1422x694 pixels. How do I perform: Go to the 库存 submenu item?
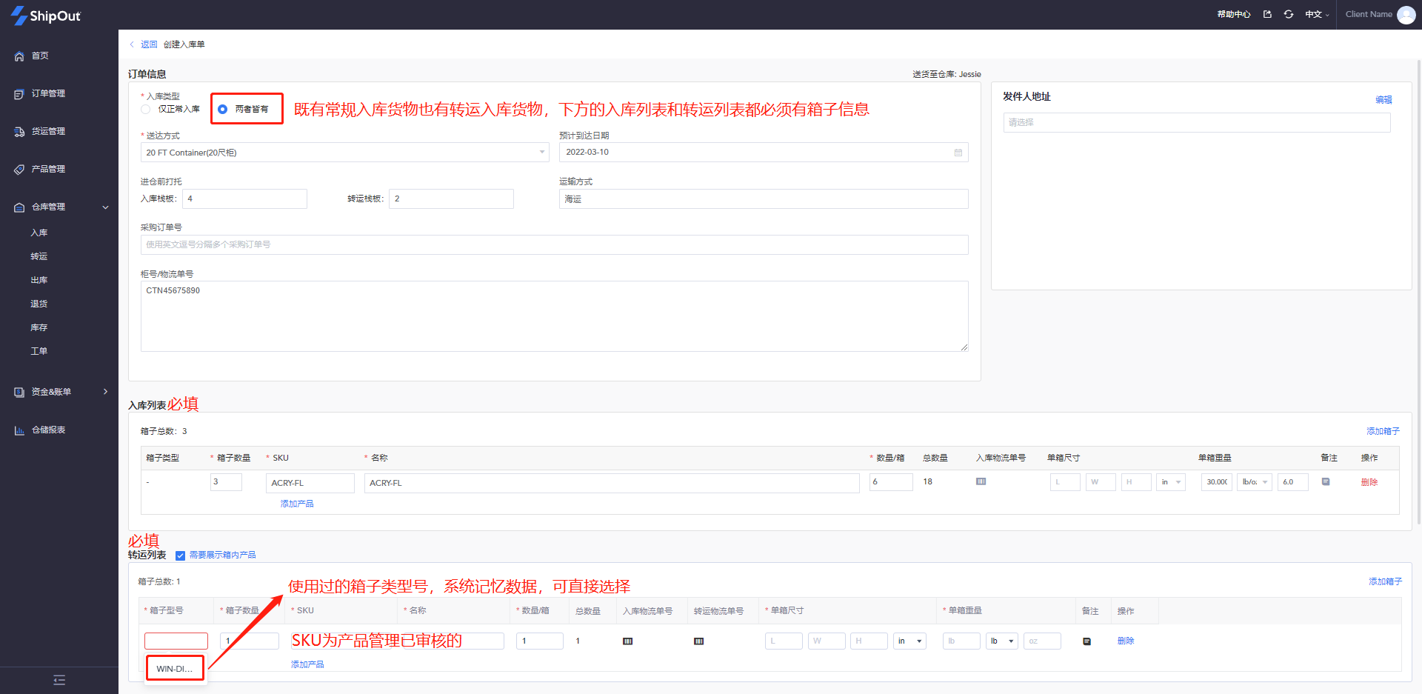click(x=39, y=328)
